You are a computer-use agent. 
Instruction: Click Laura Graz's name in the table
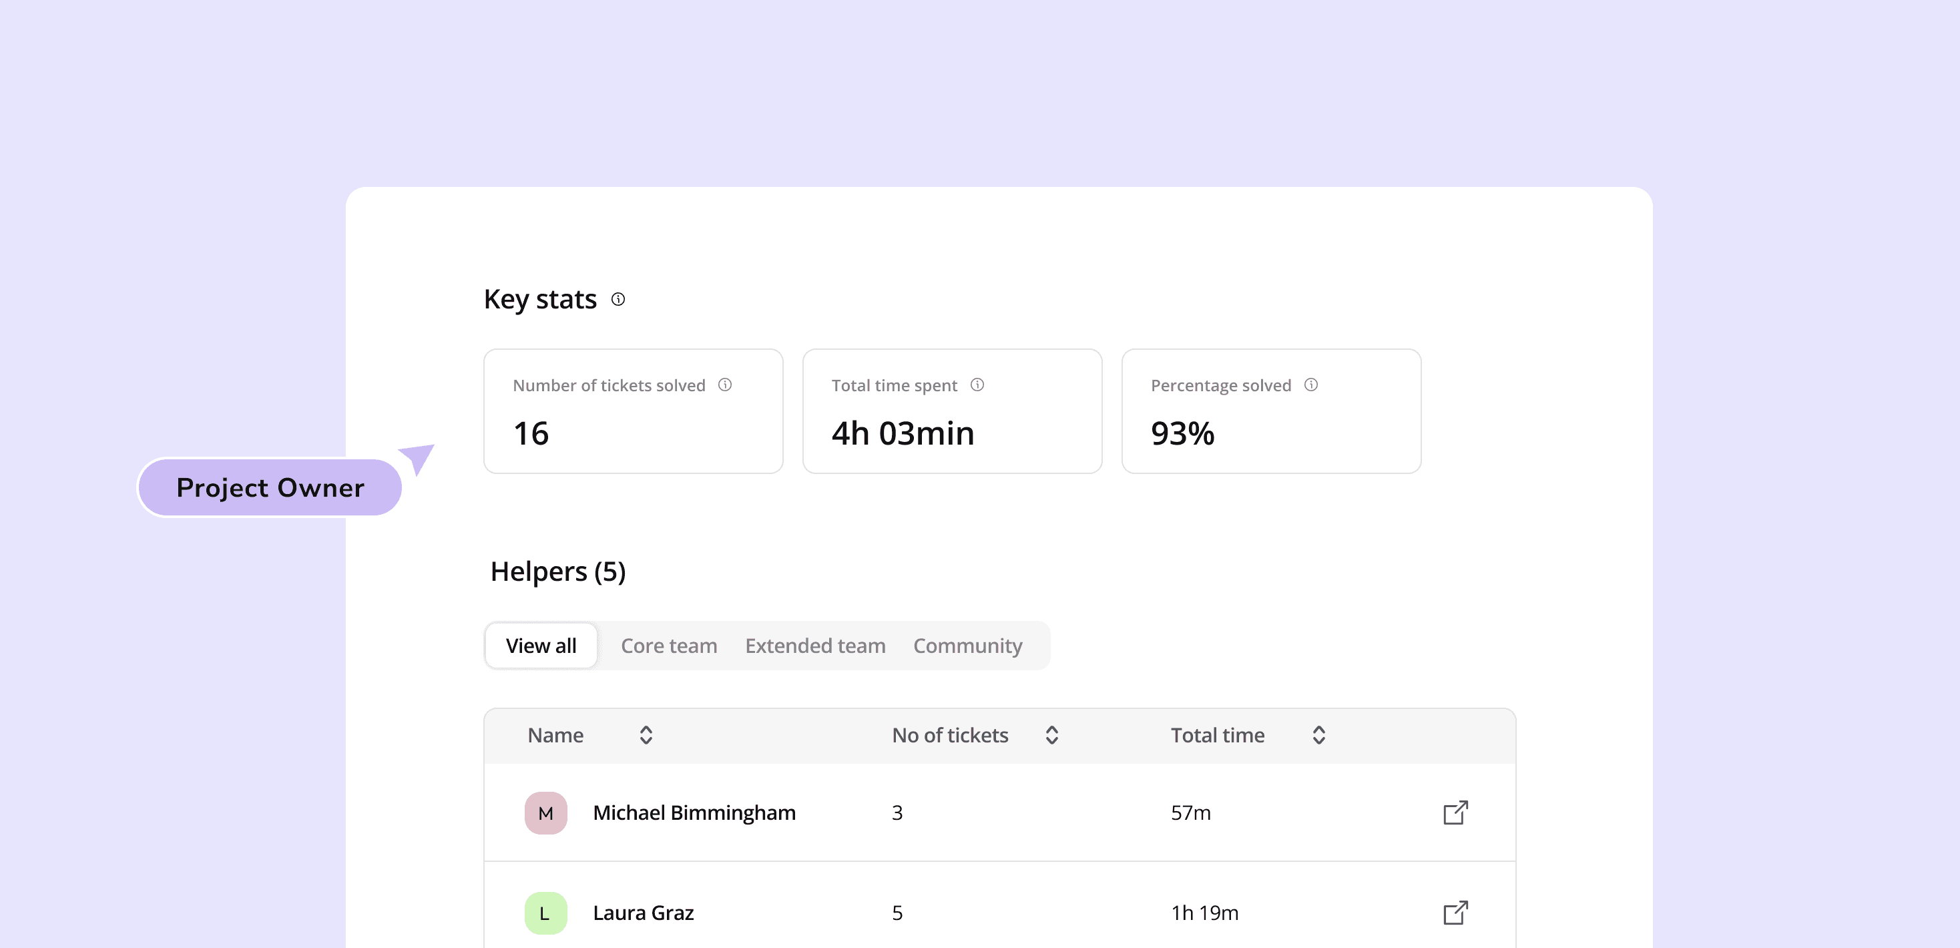click(x=643, y=912)
